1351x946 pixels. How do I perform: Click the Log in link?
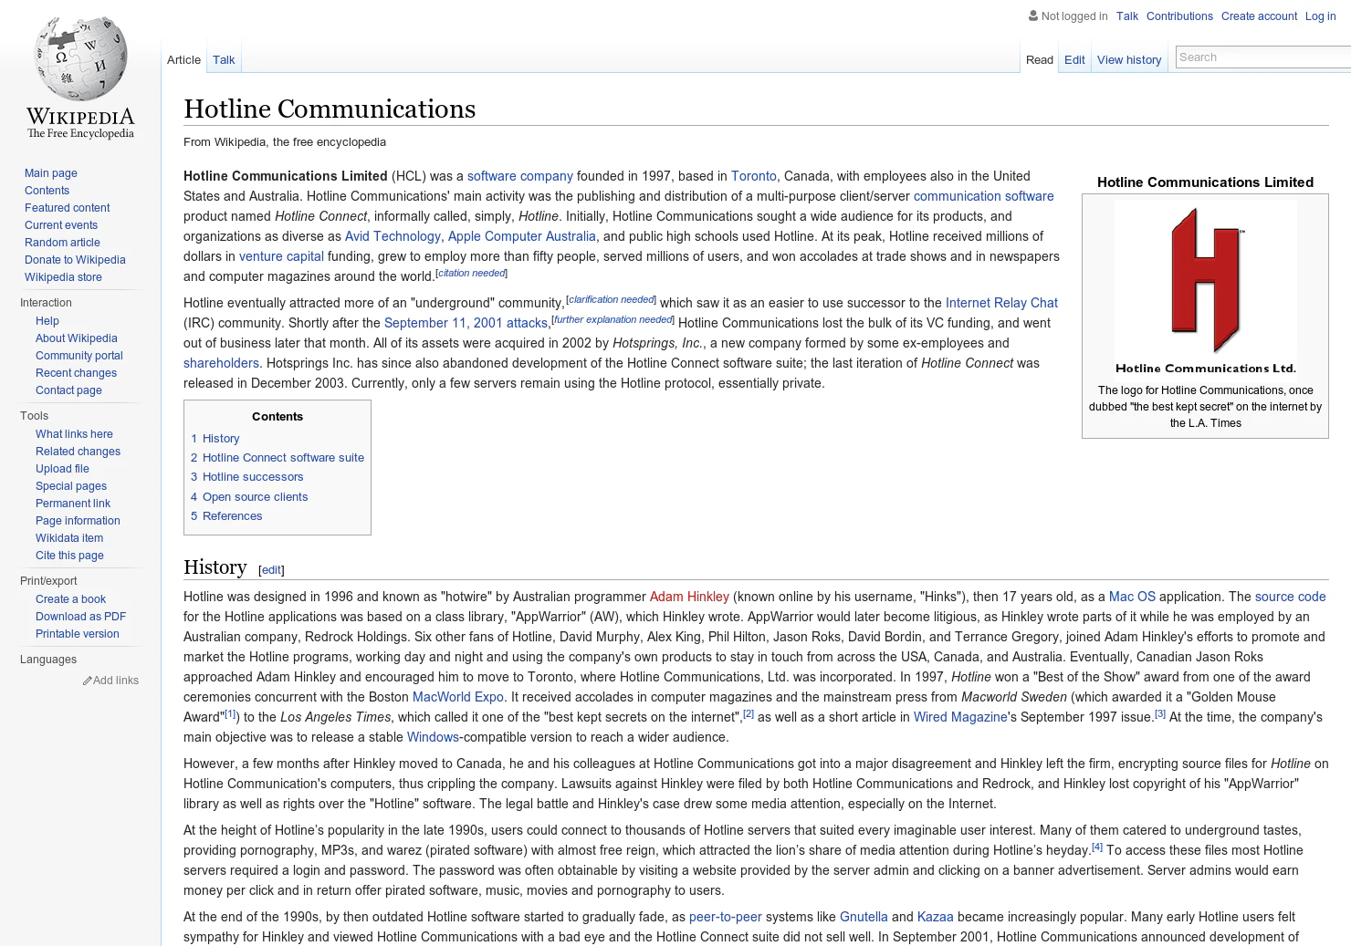pos(1320,16)
